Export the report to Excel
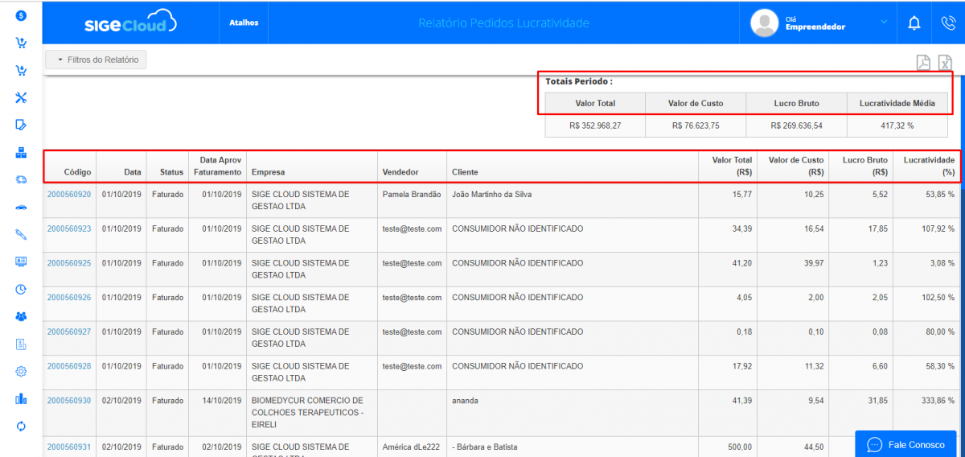Screen dimensions: 965x457 [945, 63]
